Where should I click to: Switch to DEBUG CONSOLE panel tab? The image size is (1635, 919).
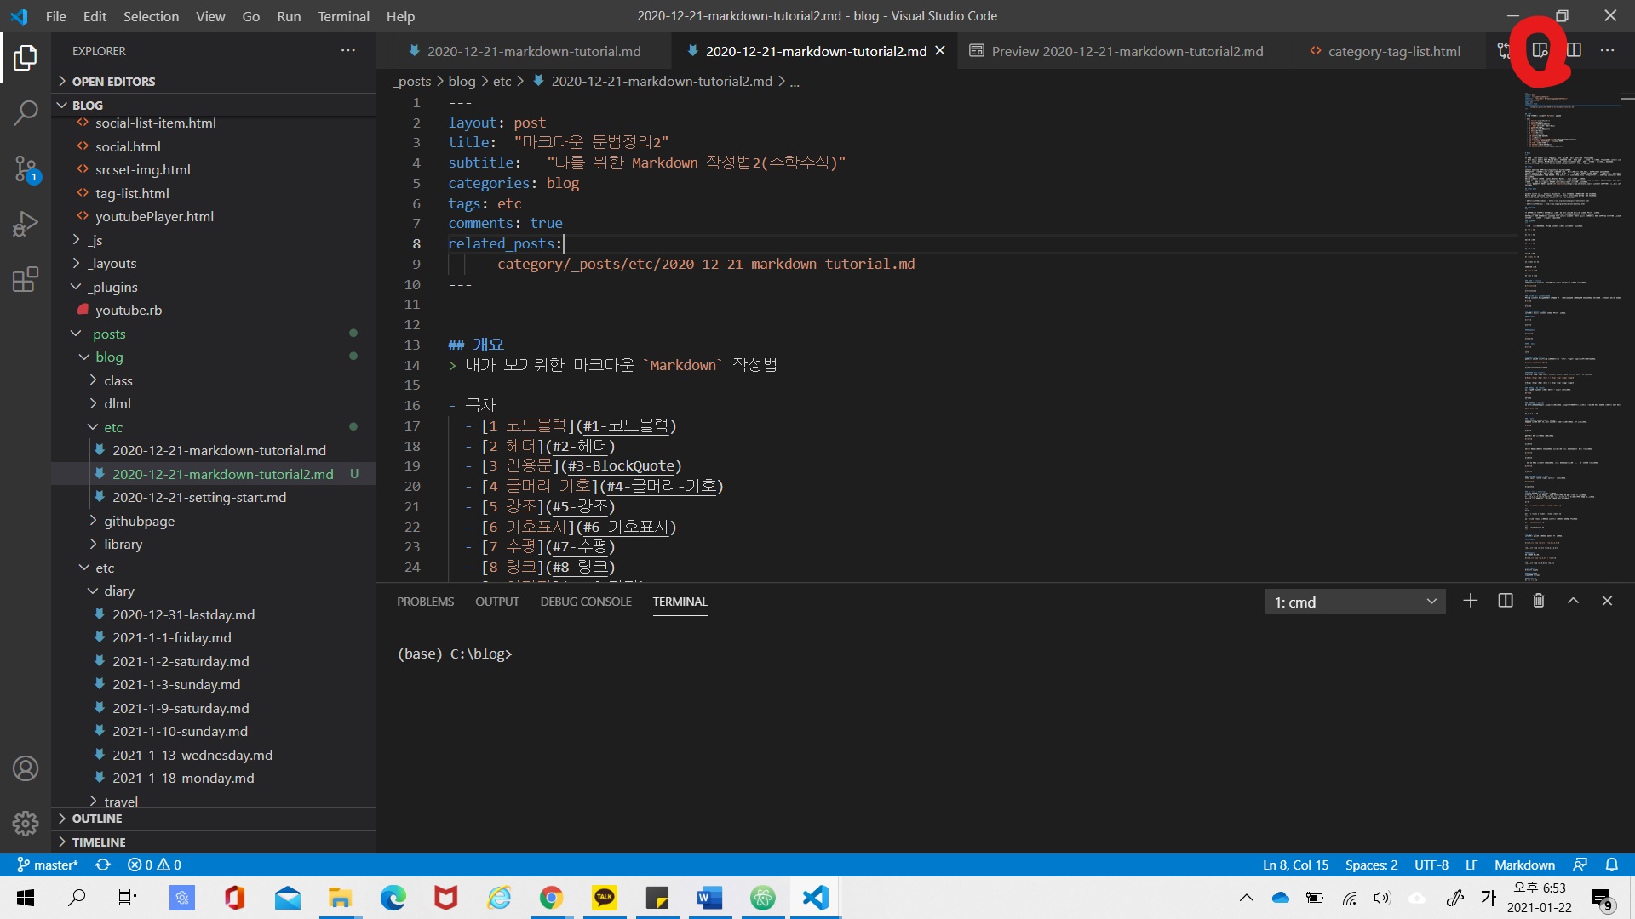pyautogui.click(x=586, y=602)
